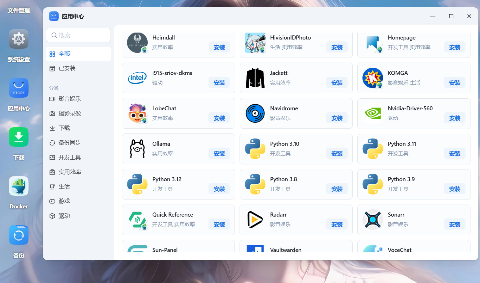Open the App Center STORE desktop icon
Screen dimensions: 480x283
tap(19, 88)
